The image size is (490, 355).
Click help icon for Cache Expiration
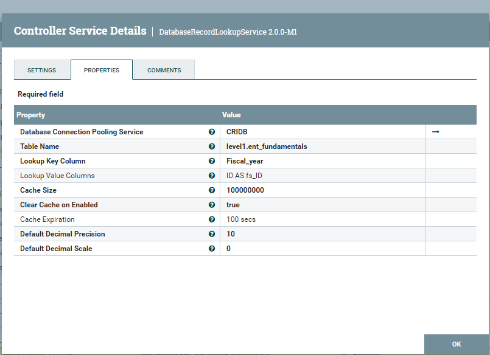click(212, 219)
